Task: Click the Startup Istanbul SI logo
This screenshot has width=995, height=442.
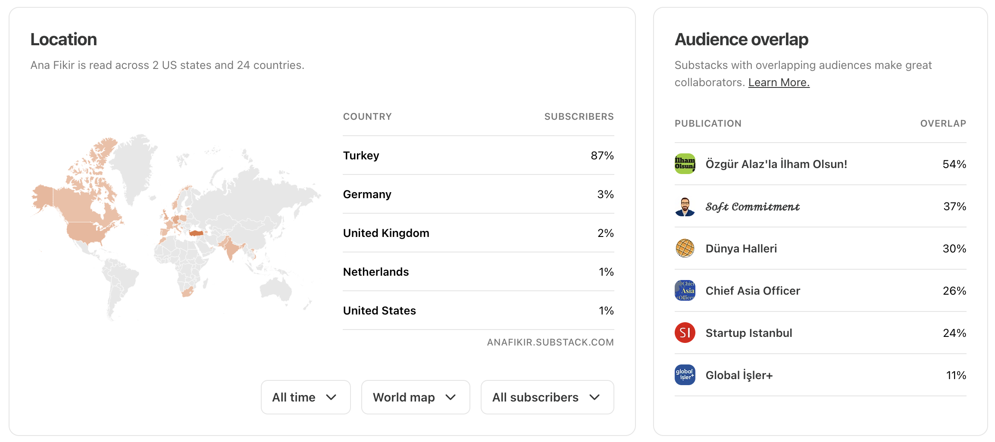Action: pos(685,333)
